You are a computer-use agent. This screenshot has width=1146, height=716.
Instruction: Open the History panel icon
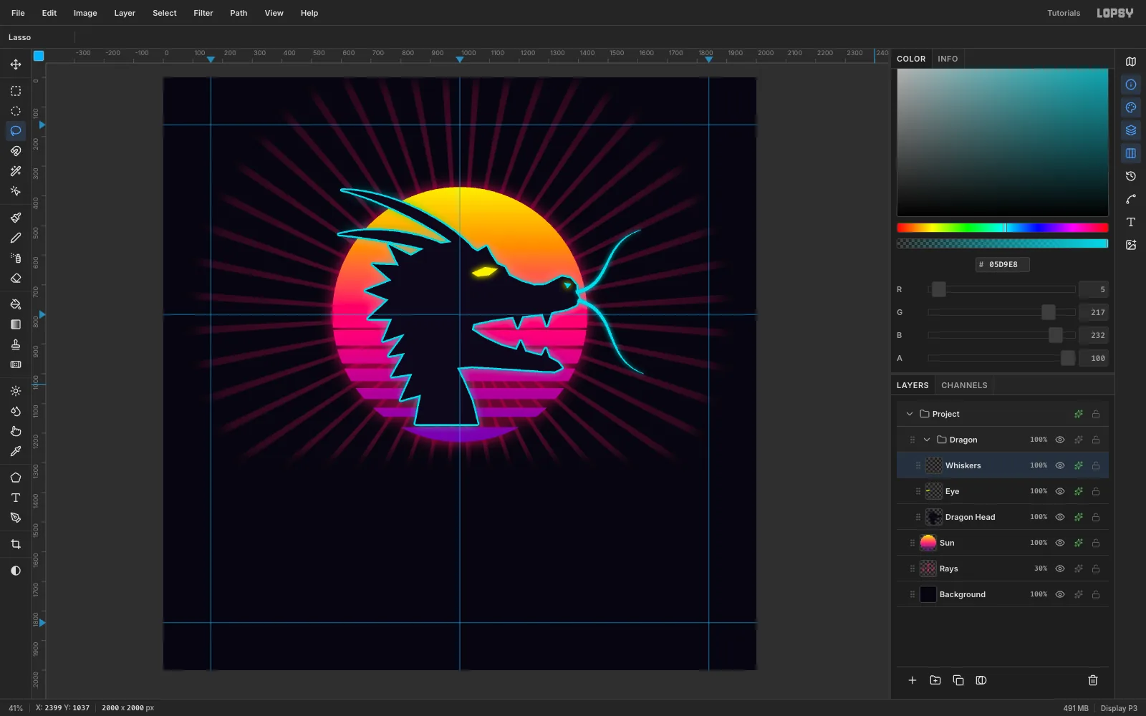coord(1131,176)
